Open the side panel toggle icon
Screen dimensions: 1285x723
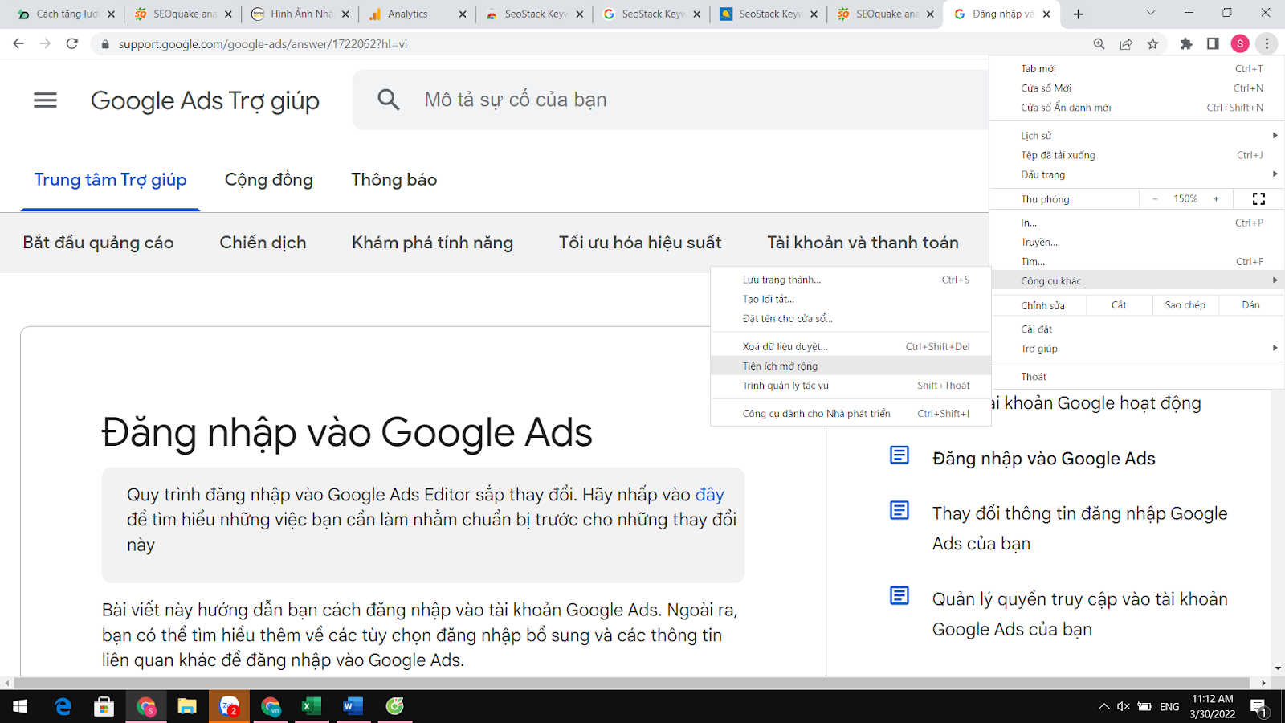[x=1213, y=43]
